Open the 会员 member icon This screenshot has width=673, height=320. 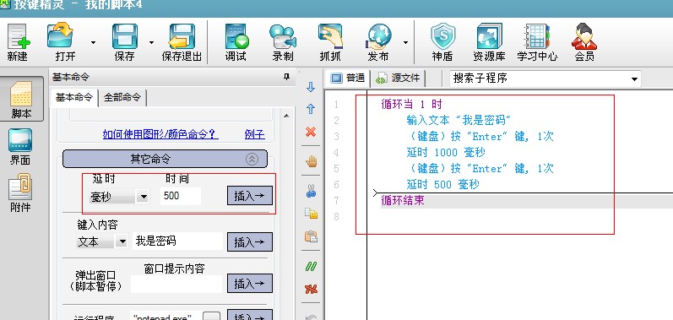pyautogui.click(x=584, y=41)
